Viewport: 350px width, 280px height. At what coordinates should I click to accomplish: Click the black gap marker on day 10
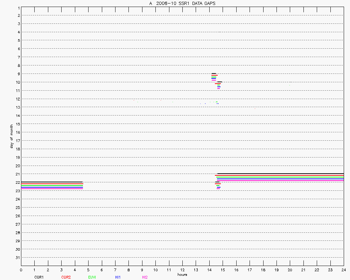pos(219,82)
